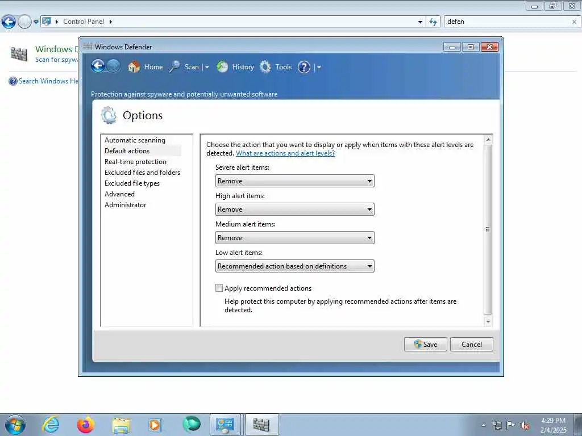Switch to Windows Defender taskbar button
Screen dimensions: 582x436
261,425
